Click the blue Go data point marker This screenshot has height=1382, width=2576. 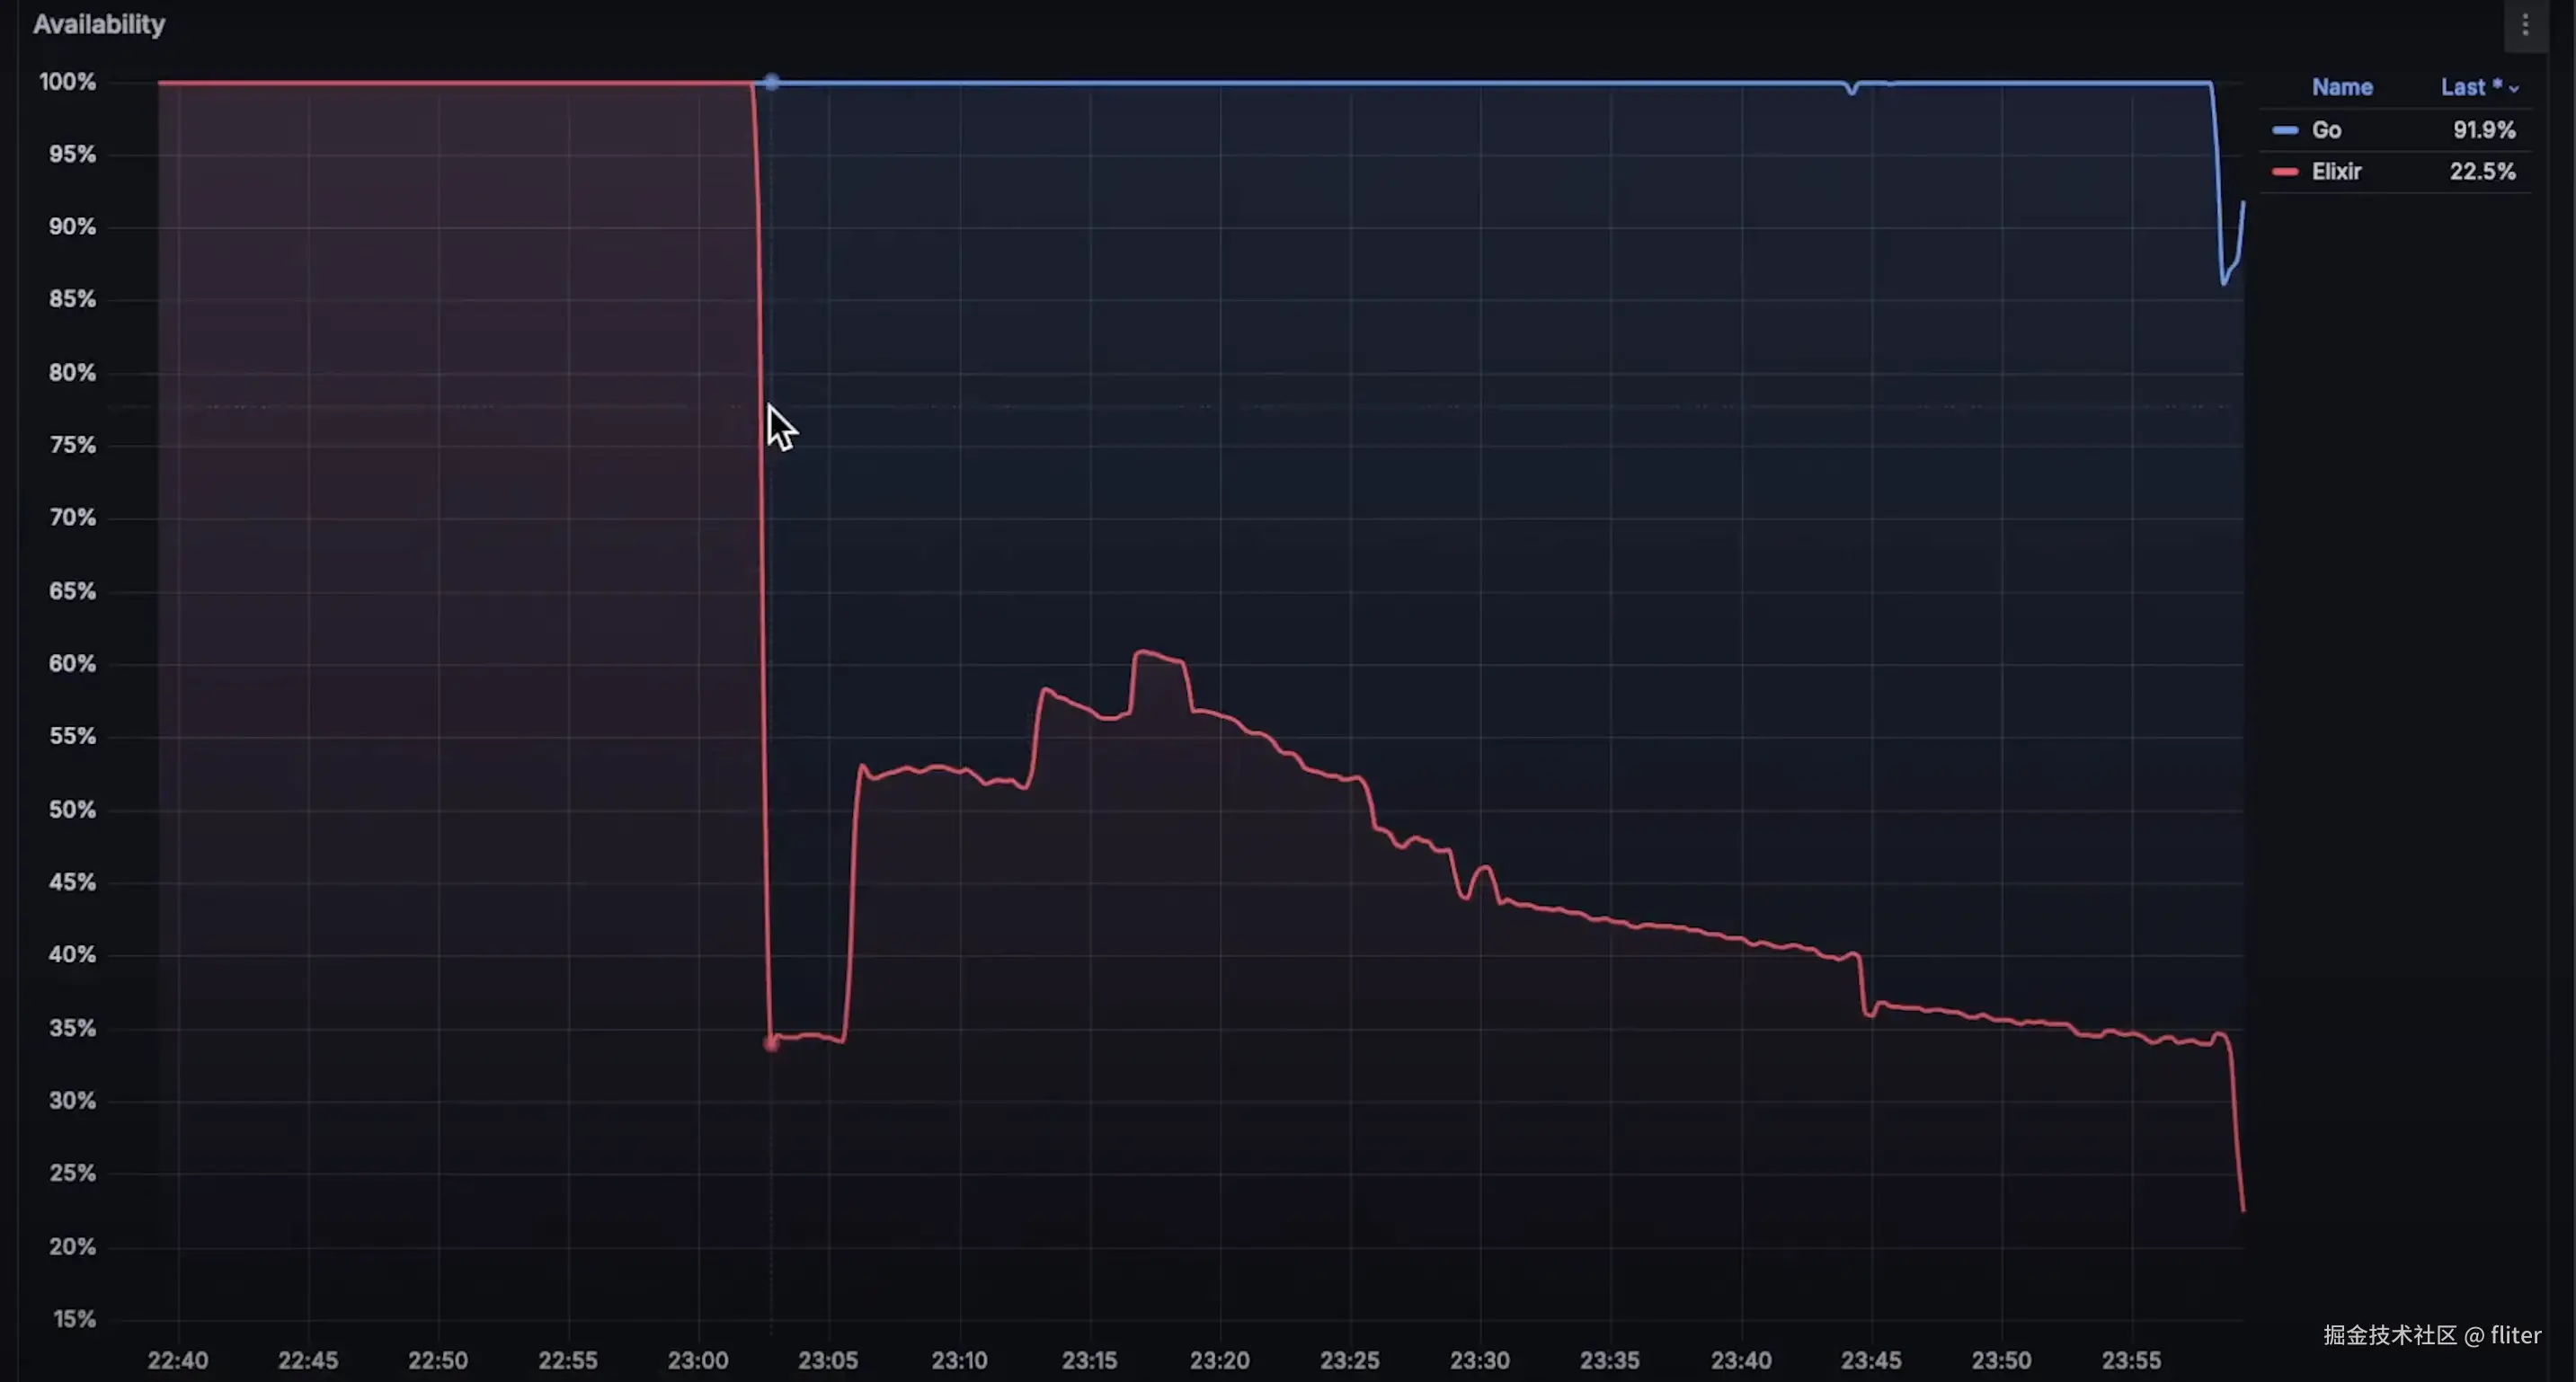coord(771,82)
